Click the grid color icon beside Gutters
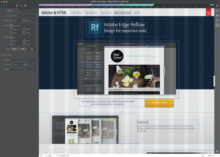The height and width of the screenshot is (157, 220). coord(25,65)
